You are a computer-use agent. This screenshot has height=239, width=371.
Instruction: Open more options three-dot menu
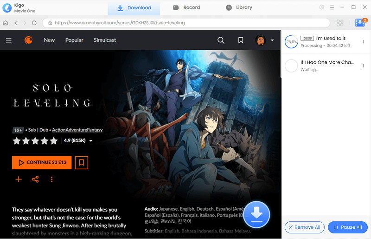(x=51, y=179)
